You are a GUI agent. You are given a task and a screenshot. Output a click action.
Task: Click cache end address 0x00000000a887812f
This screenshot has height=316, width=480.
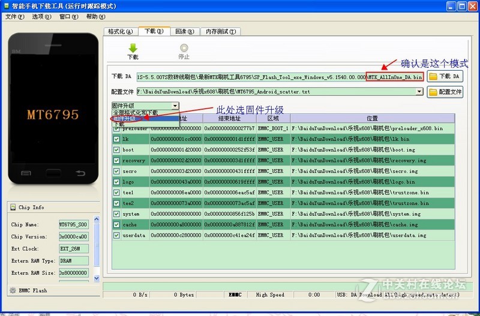(230, 224)
